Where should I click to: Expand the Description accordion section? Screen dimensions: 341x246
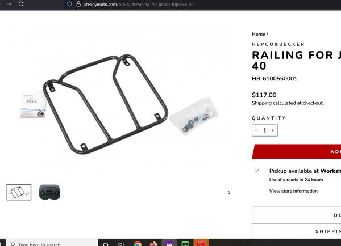coord(297,215)
